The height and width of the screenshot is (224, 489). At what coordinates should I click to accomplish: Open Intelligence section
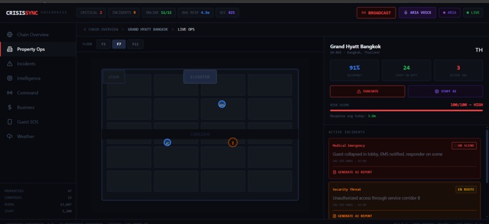(x=38, y=78)
